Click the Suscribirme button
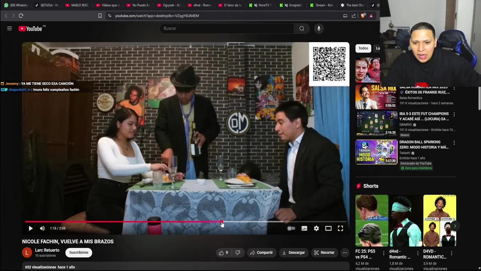Viewport: 481px width, 271px height. click(x=79, y=253)
